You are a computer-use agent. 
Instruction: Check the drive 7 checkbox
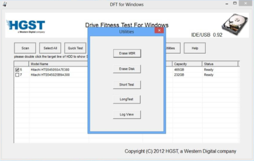17,75
